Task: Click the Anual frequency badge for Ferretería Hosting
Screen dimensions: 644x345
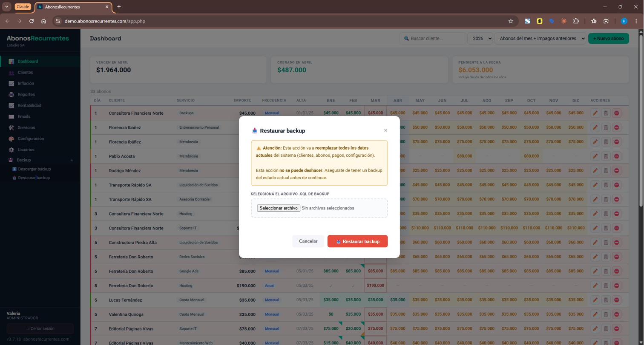Action: pyautogui.click(x=270, y=286)
